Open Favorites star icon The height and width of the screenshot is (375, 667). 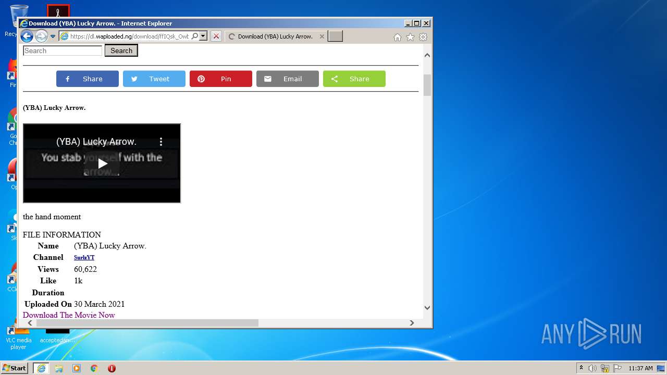coord(410,37)
